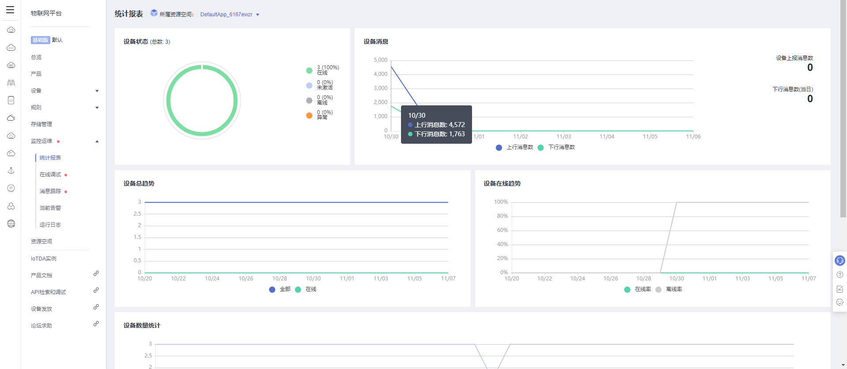
Task: Open the 消息跟踪 submenu item
Action: point(50,191)
